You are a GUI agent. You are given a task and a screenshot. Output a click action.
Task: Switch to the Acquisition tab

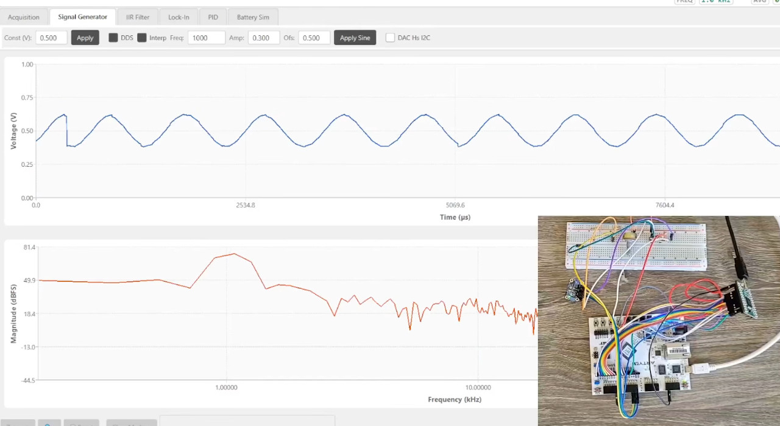pos(24,17)
